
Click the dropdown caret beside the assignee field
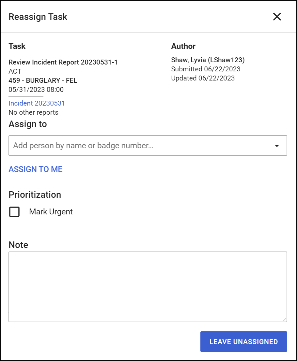(277, 145)
